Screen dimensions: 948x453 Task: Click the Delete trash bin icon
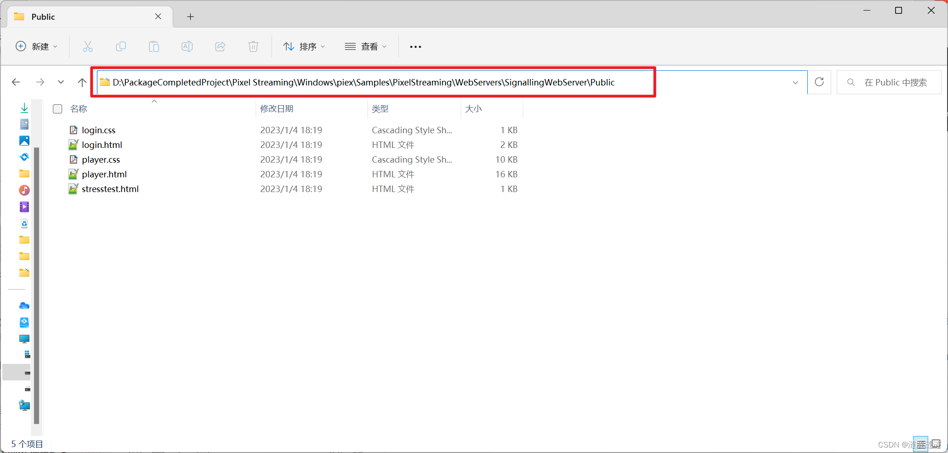[x=253, y=46]
